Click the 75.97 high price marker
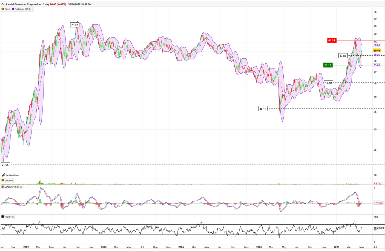The width and height of the screenshot is (385, 251). (x=74, y=25)
